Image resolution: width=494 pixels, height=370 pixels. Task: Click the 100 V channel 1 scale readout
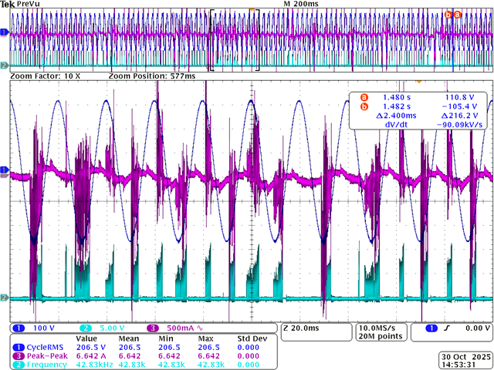coord(44,328)
